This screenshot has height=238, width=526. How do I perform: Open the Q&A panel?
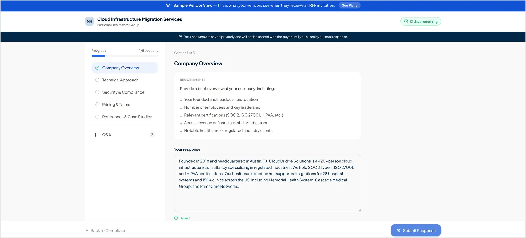point(125,135)
